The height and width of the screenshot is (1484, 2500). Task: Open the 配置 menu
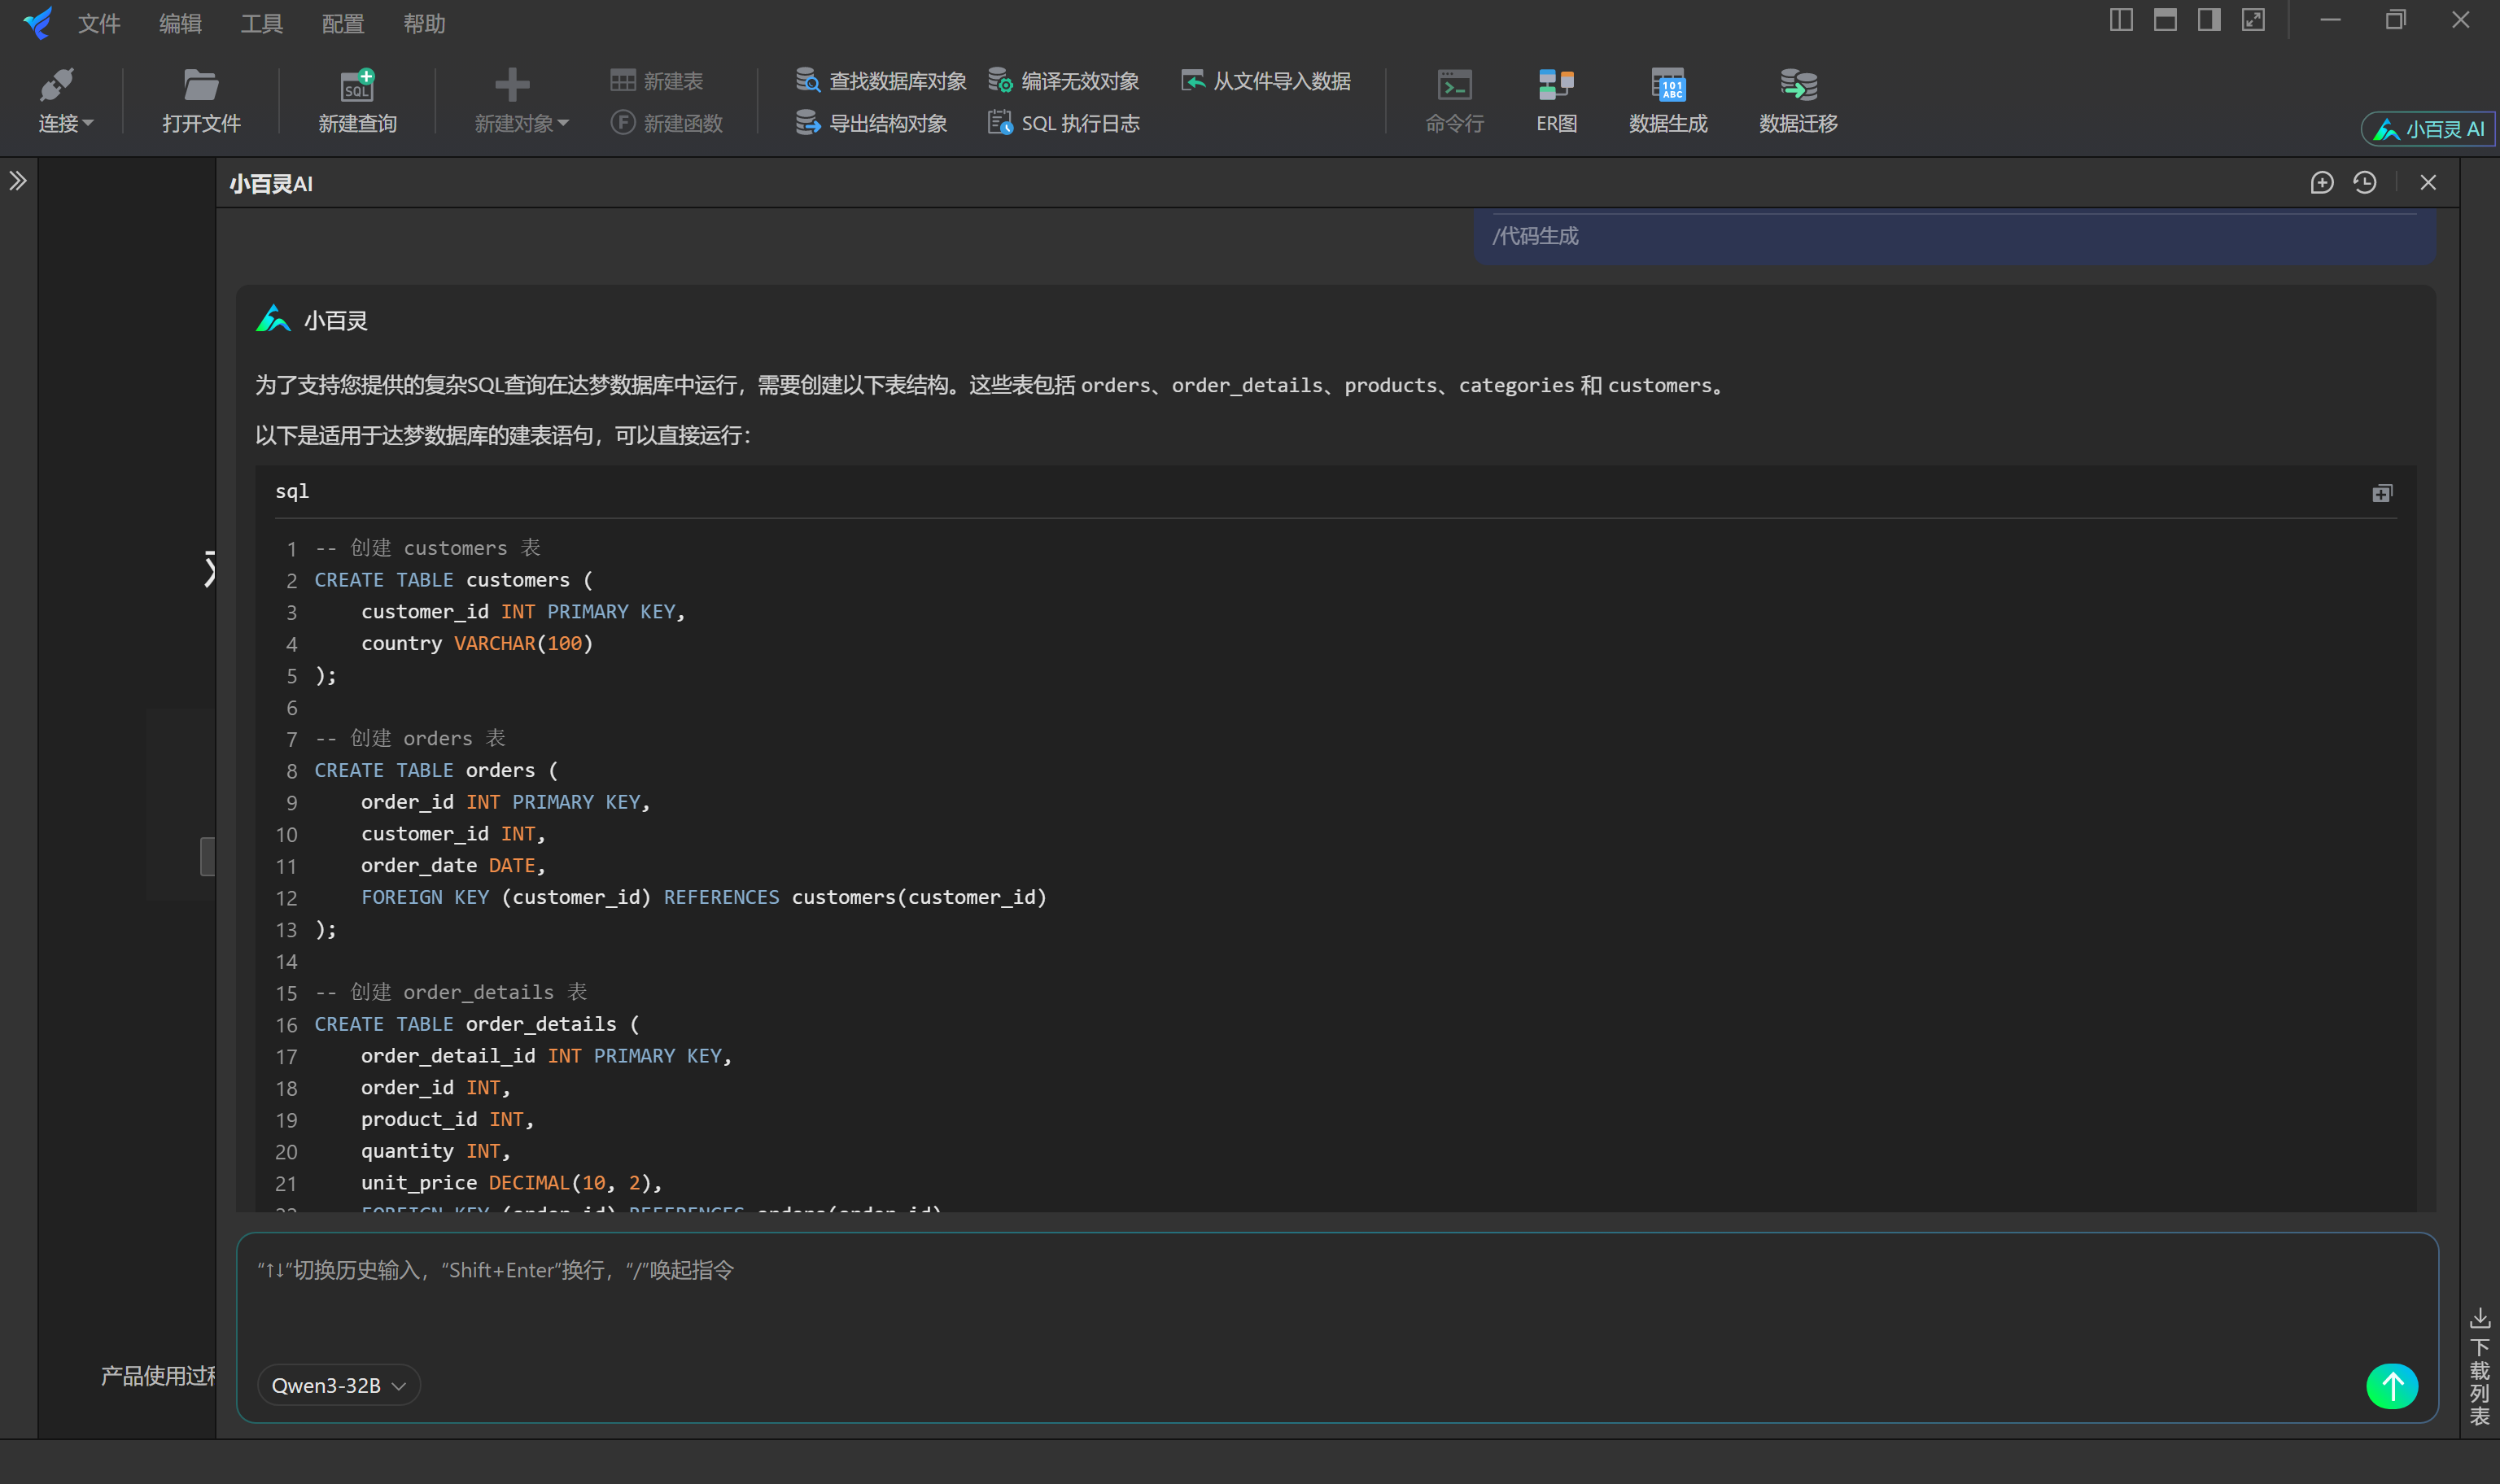tap(341, 23)
